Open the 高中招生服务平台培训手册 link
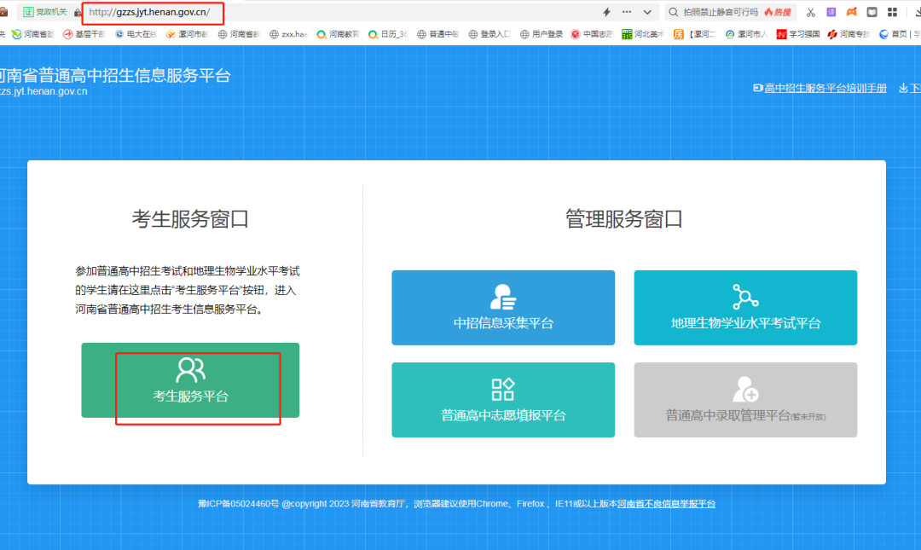 (x=825, y=88)
